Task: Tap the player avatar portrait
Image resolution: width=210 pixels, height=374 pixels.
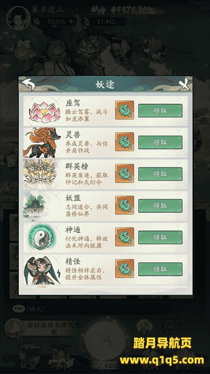Action: pyautogui.click(x=18, y=18)
